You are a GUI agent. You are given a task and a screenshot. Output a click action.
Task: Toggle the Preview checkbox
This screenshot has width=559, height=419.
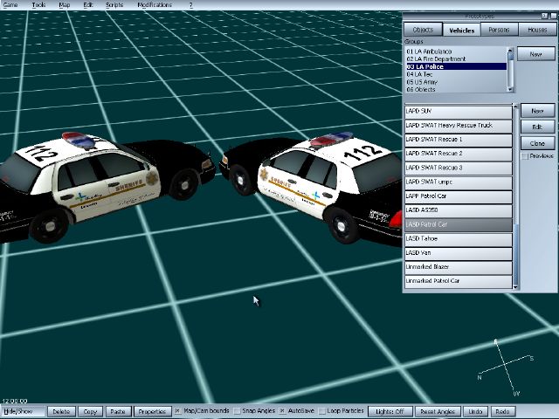click(525, 156)
